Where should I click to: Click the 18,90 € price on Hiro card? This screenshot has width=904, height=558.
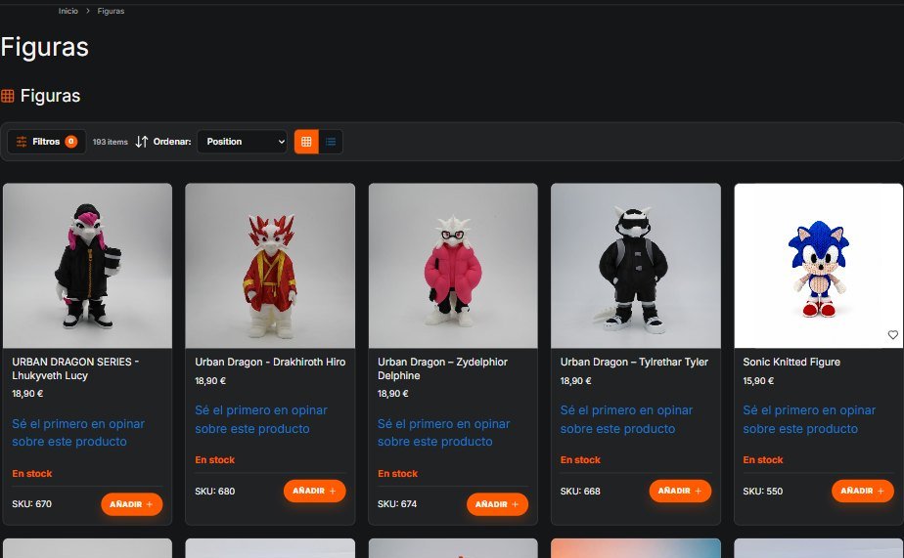tap(210, 381)
